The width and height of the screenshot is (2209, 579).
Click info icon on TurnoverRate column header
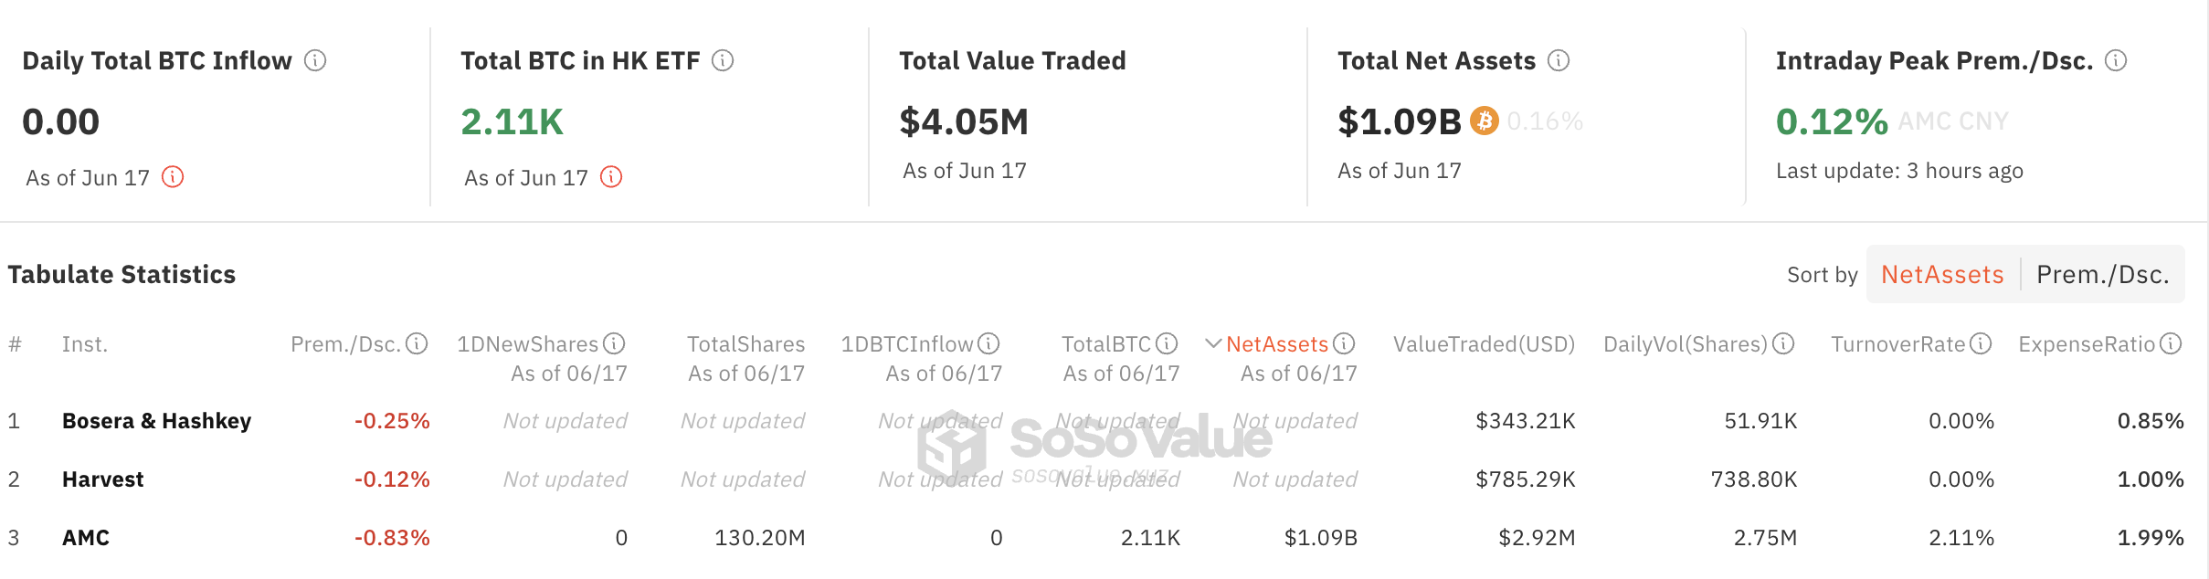click(1981, 343)
